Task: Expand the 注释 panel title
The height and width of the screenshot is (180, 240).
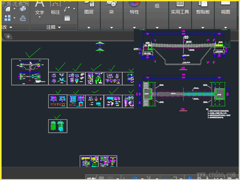Action: (x=54, y=27)
